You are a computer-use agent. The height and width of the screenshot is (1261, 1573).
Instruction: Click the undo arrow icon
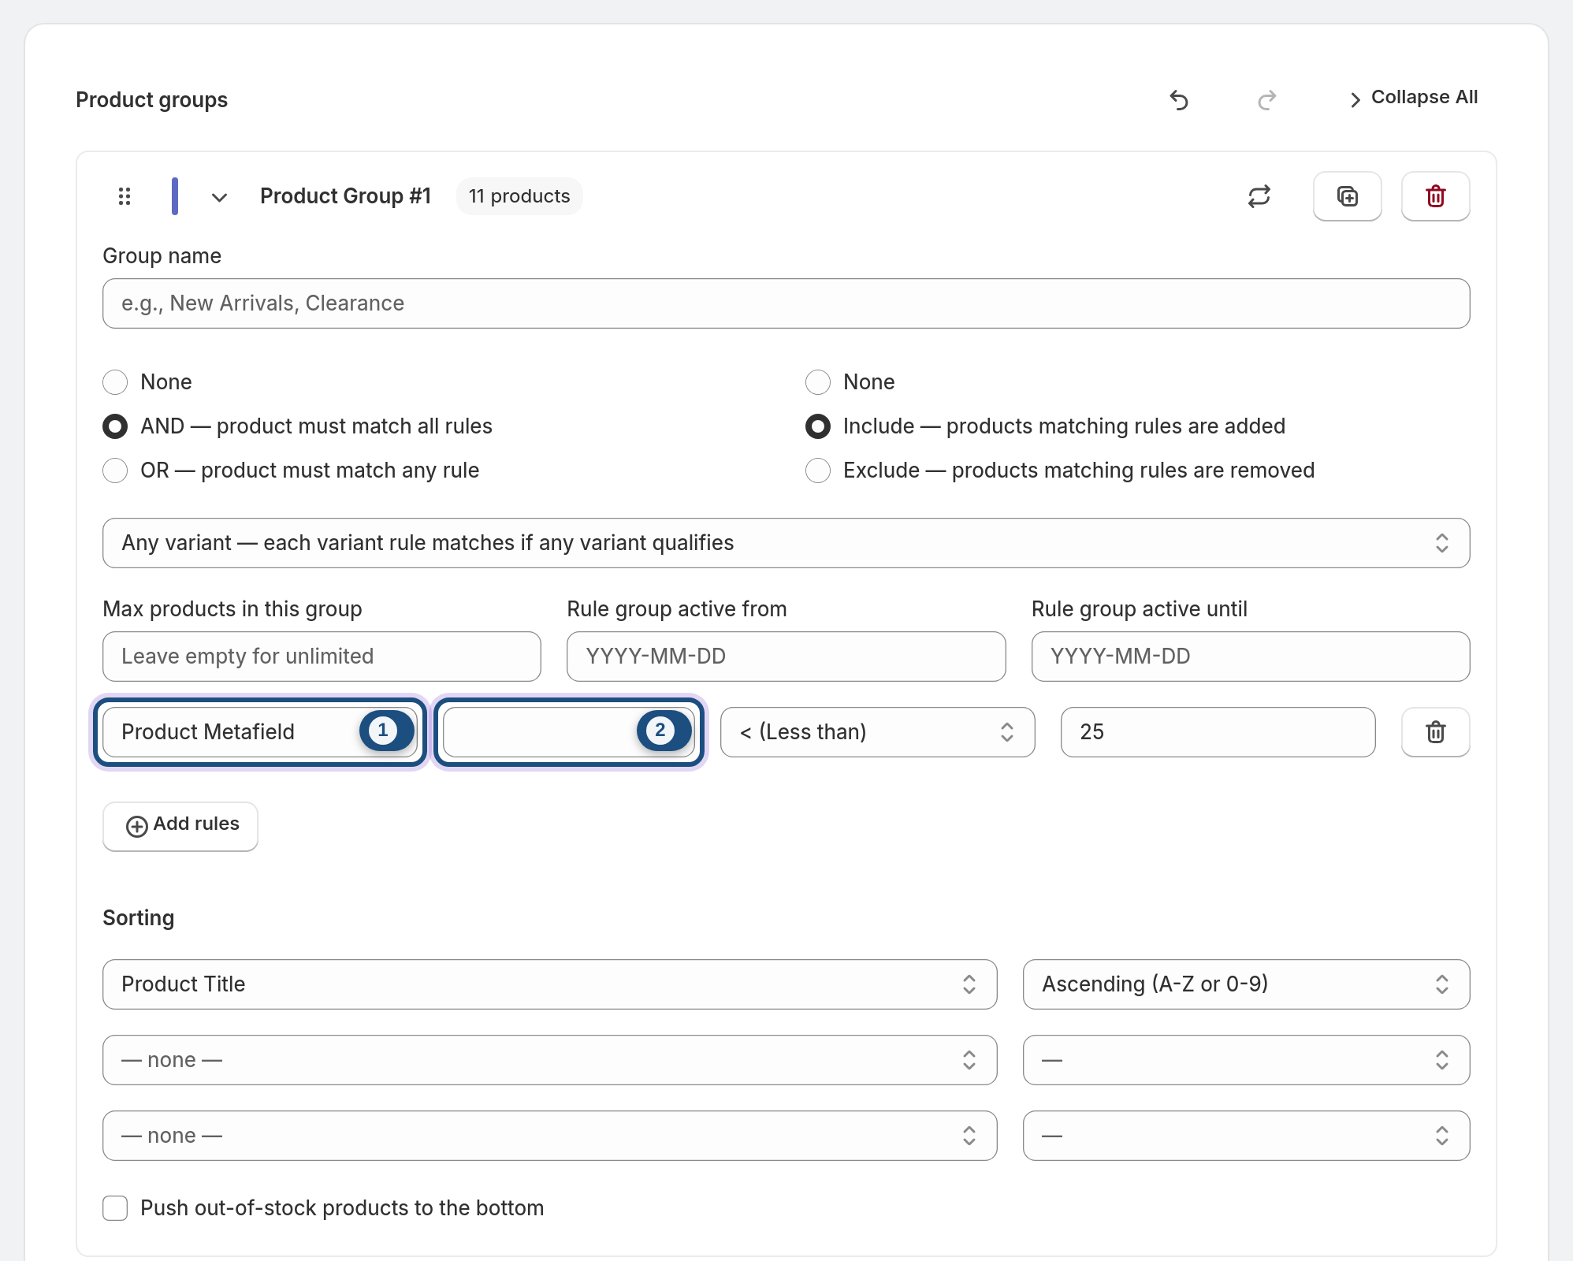(x=1179, y=100)
